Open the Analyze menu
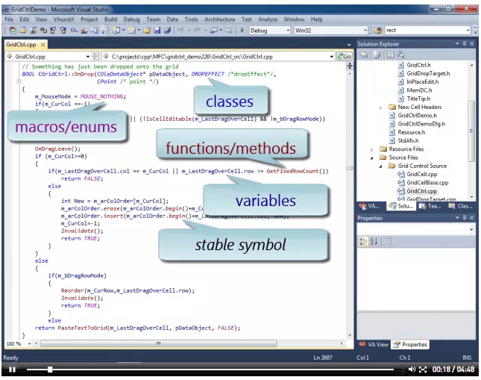Screen dimensions: 481x380 tap(268, 19)
